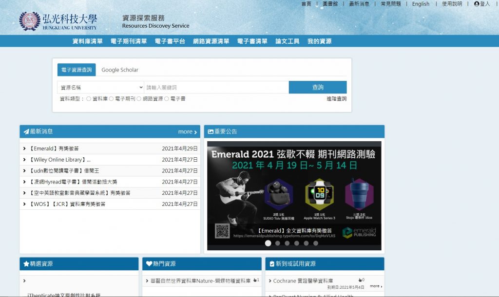Image resolution: width=499 pixels, height=297 pixels.
Task: Switch to the Google Scholar tab
Action: click(120, 70)
